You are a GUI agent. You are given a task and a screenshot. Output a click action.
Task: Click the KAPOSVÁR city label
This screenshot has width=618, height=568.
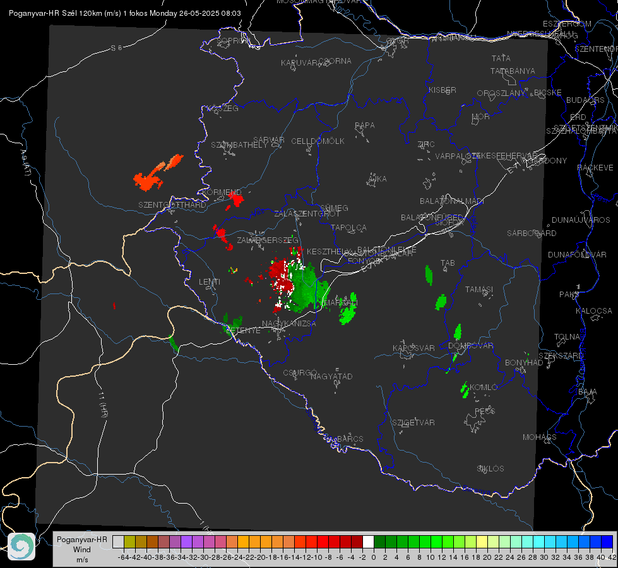click(414, 348)
